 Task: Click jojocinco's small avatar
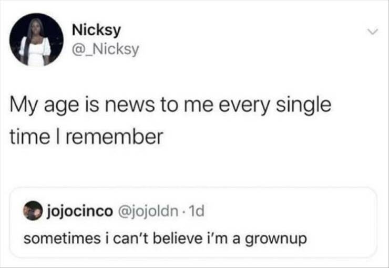click(x=34, y=212)
